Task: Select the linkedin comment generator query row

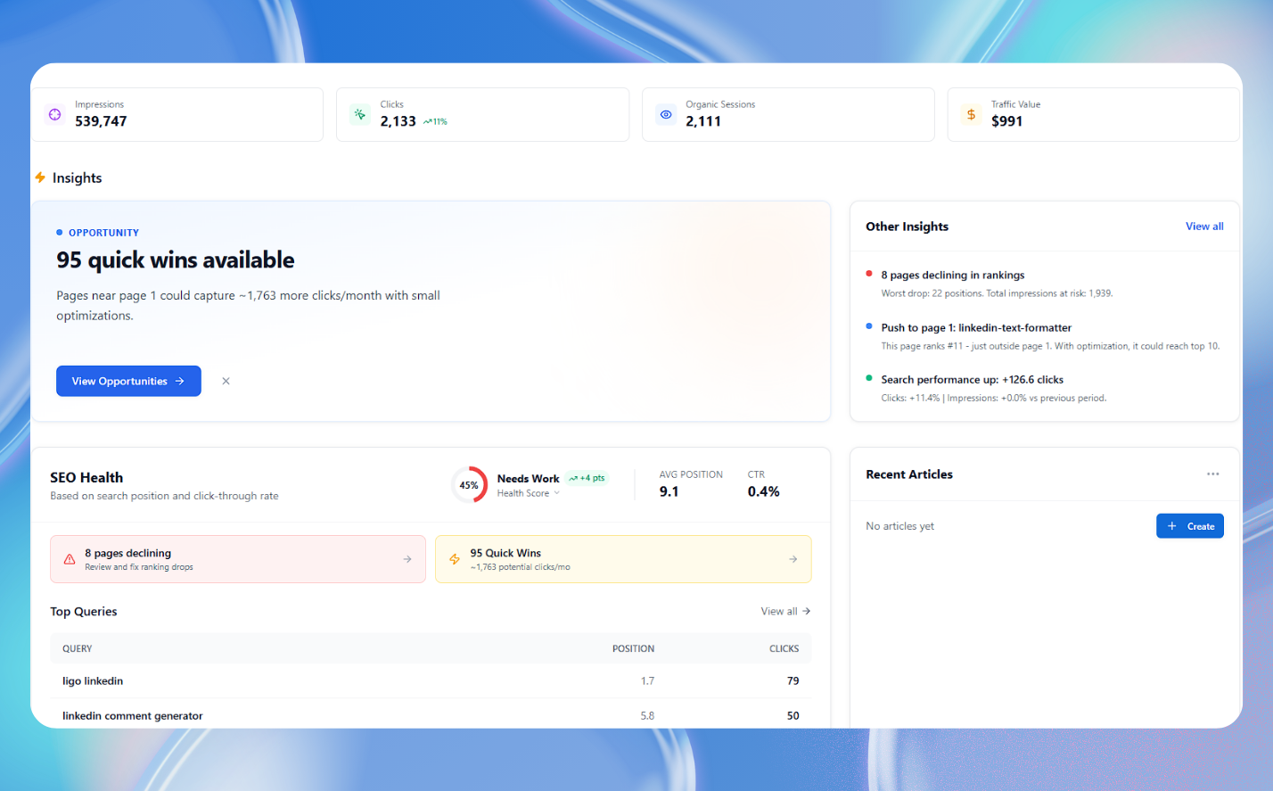Action: 431,715
